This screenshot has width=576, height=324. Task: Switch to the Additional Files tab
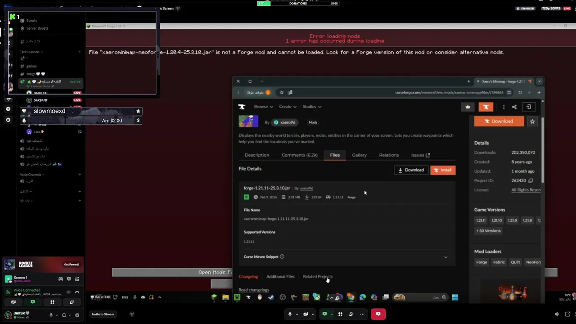(280, 277)
